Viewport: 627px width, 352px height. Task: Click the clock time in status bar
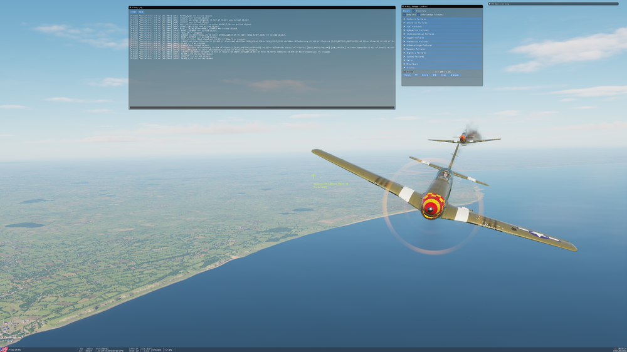click(x=622, y=348)
